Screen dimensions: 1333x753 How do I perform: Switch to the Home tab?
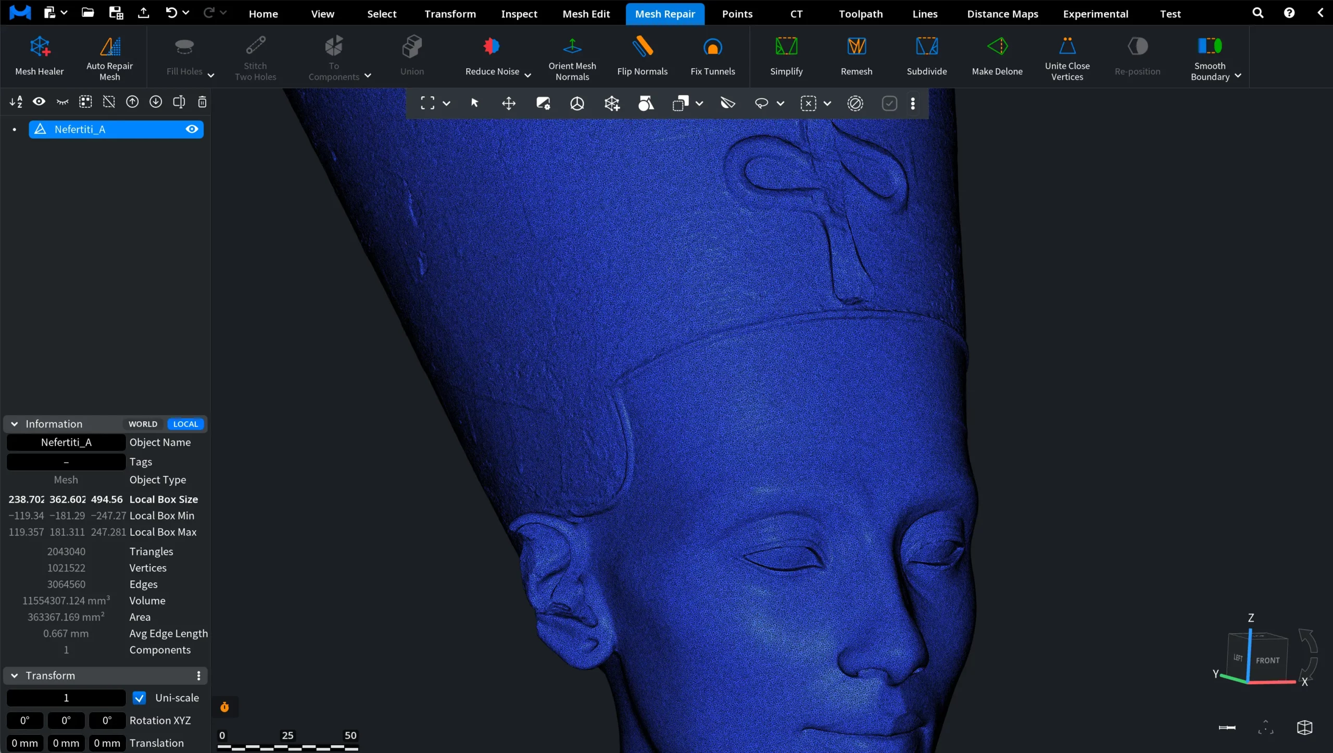[263, 14]
